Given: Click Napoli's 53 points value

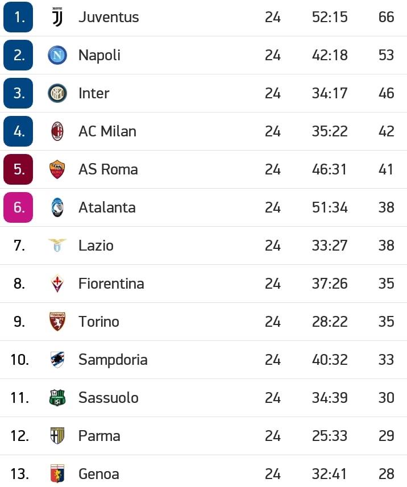Looking at the screenshot, I should [386, 55].
